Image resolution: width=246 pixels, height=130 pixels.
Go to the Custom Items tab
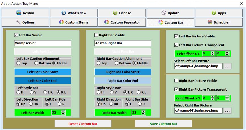74,22
